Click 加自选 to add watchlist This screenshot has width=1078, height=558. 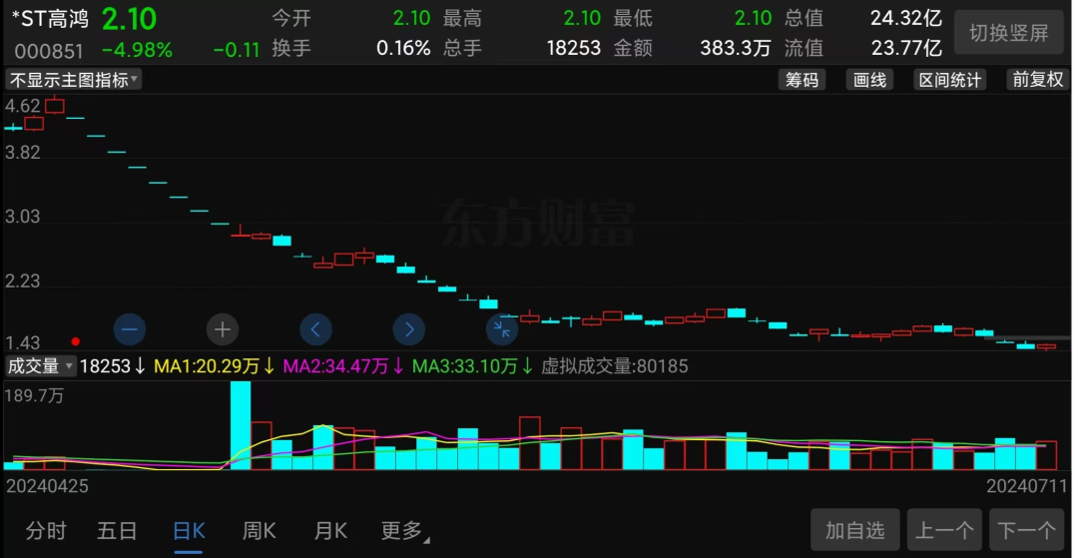click(855, 530)
